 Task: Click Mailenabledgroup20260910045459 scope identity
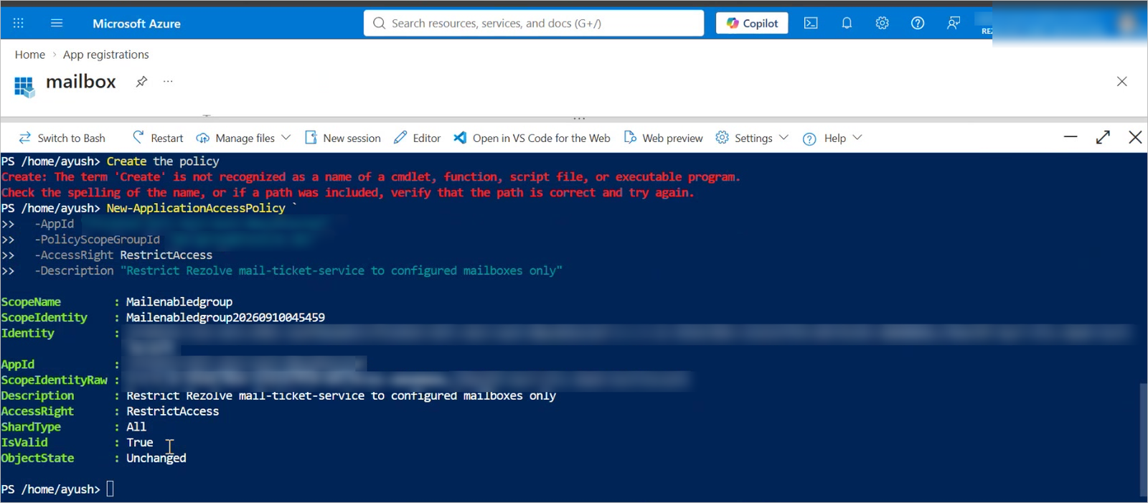coord(225,318)
